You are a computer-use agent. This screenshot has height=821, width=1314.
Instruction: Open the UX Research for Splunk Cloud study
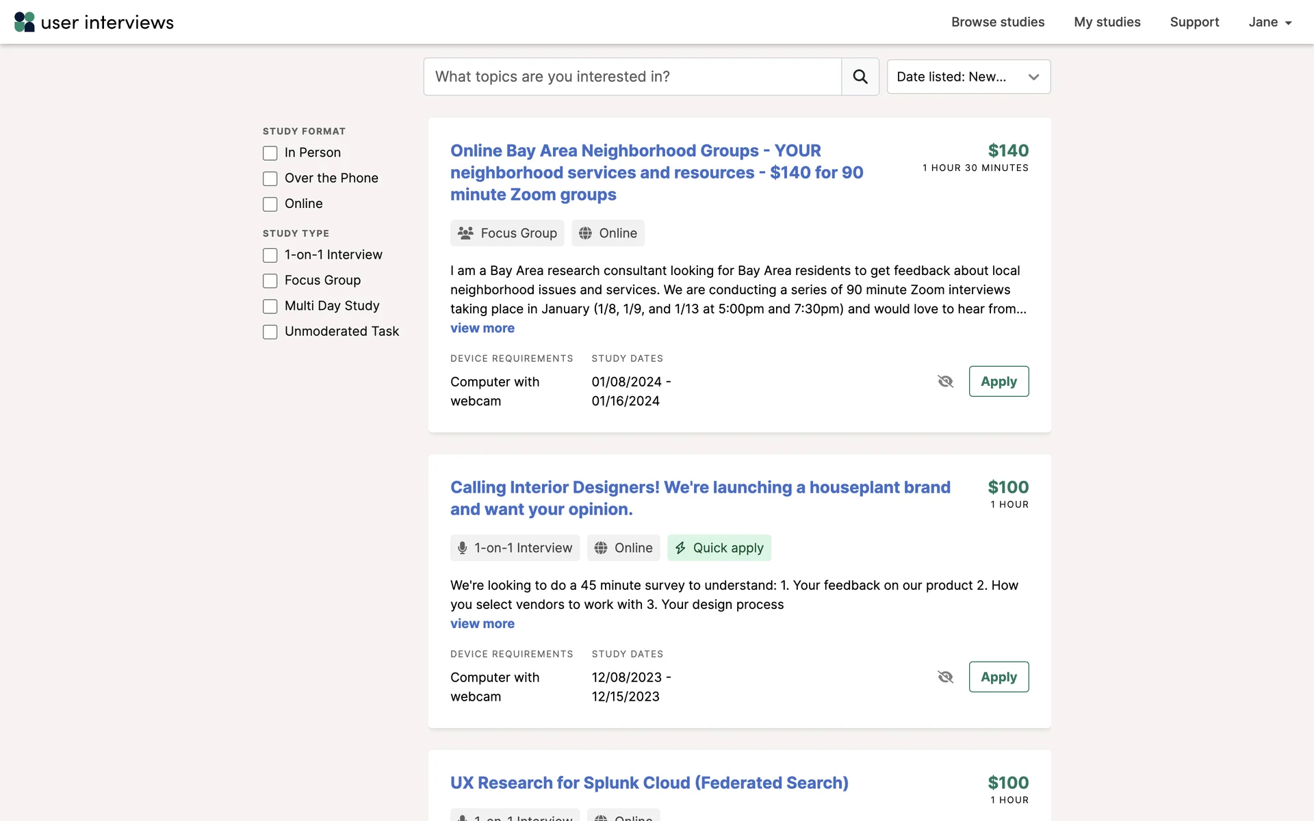pyautogui.click(x=649, y=783)
